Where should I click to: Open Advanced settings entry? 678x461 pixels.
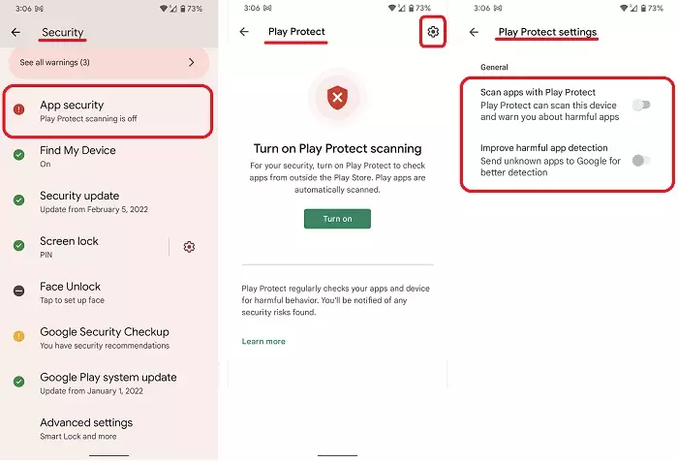(x=108, y=429)
